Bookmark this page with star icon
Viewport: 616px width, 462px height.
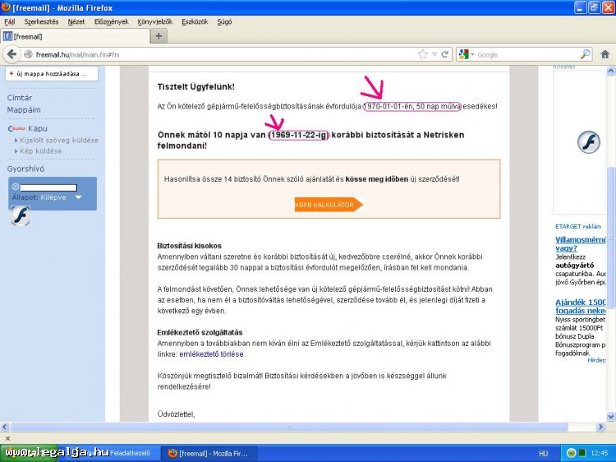coord(423,54)
